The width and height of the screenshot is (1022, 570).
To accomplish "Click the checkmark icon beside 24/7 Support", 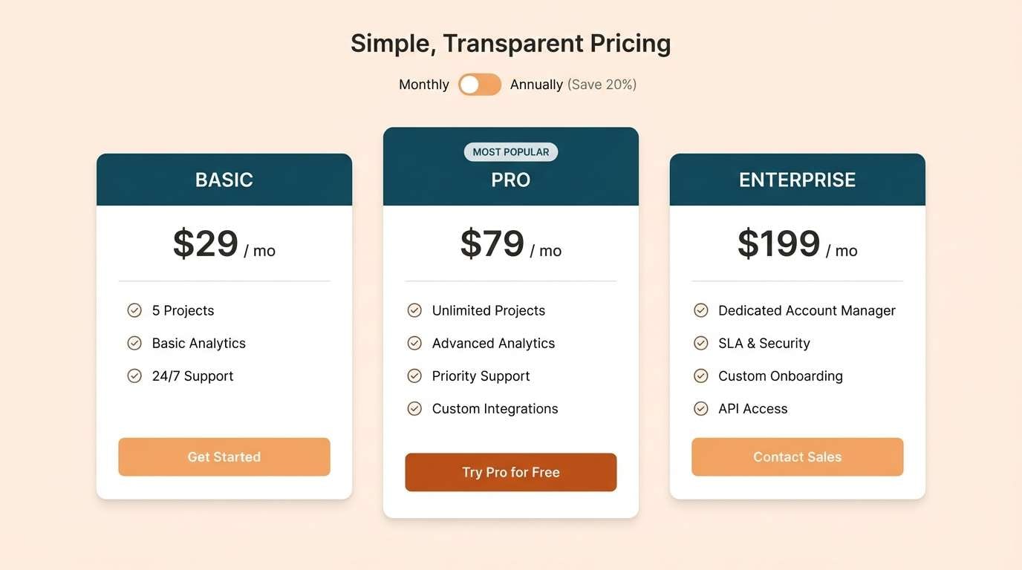I will tap(134, 376).
